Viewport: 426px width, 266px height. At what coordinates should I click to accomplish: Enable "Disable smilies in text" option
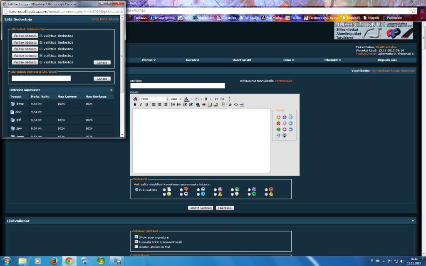[x=136, y=246]
